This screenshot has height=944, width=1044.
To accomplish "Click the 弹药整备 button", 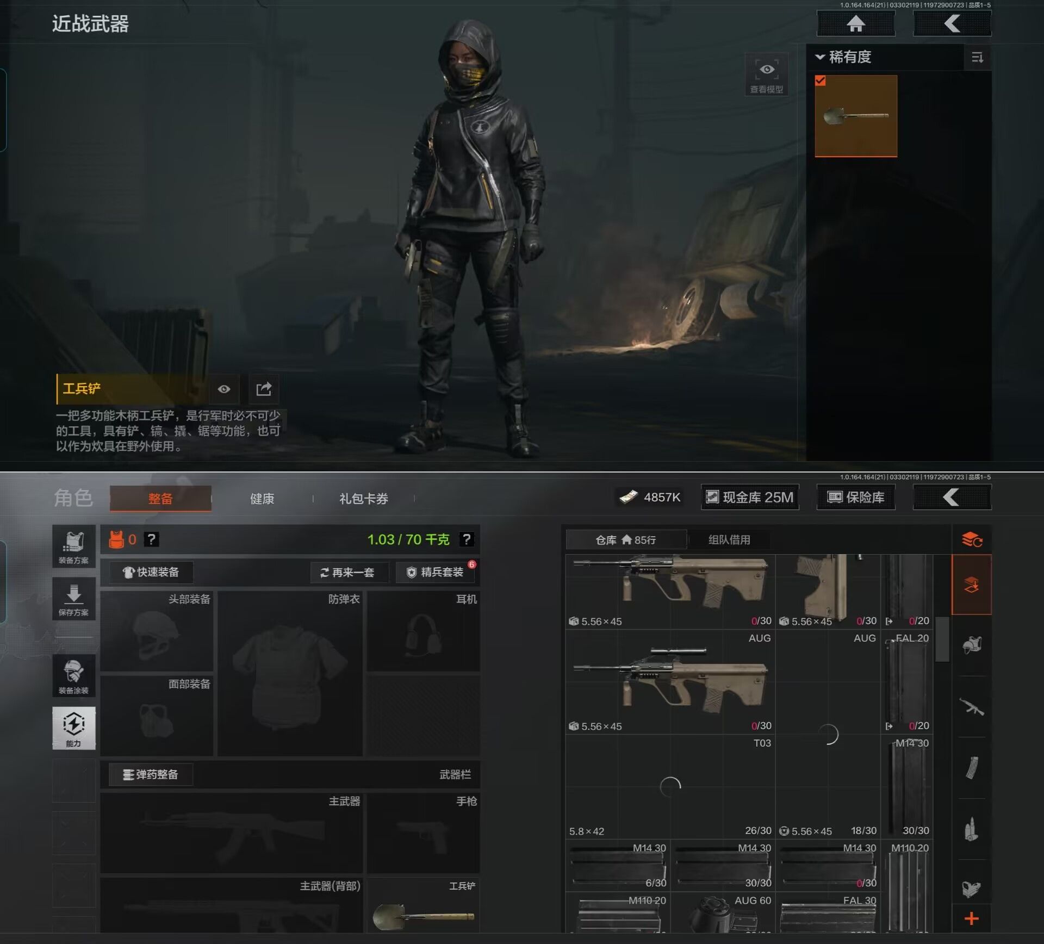I will (x=151, y=774).
